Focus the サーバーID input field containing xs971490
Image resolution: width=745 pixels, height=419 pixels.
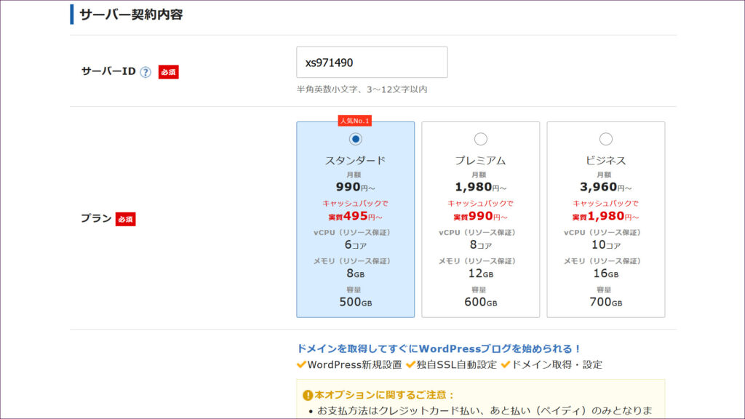click(x=372, y=63)
